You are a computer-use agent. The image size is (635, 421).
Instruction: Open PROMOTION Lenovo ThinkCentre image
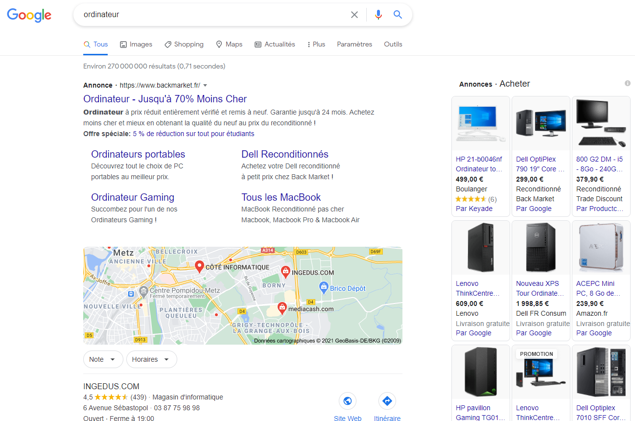541,372
